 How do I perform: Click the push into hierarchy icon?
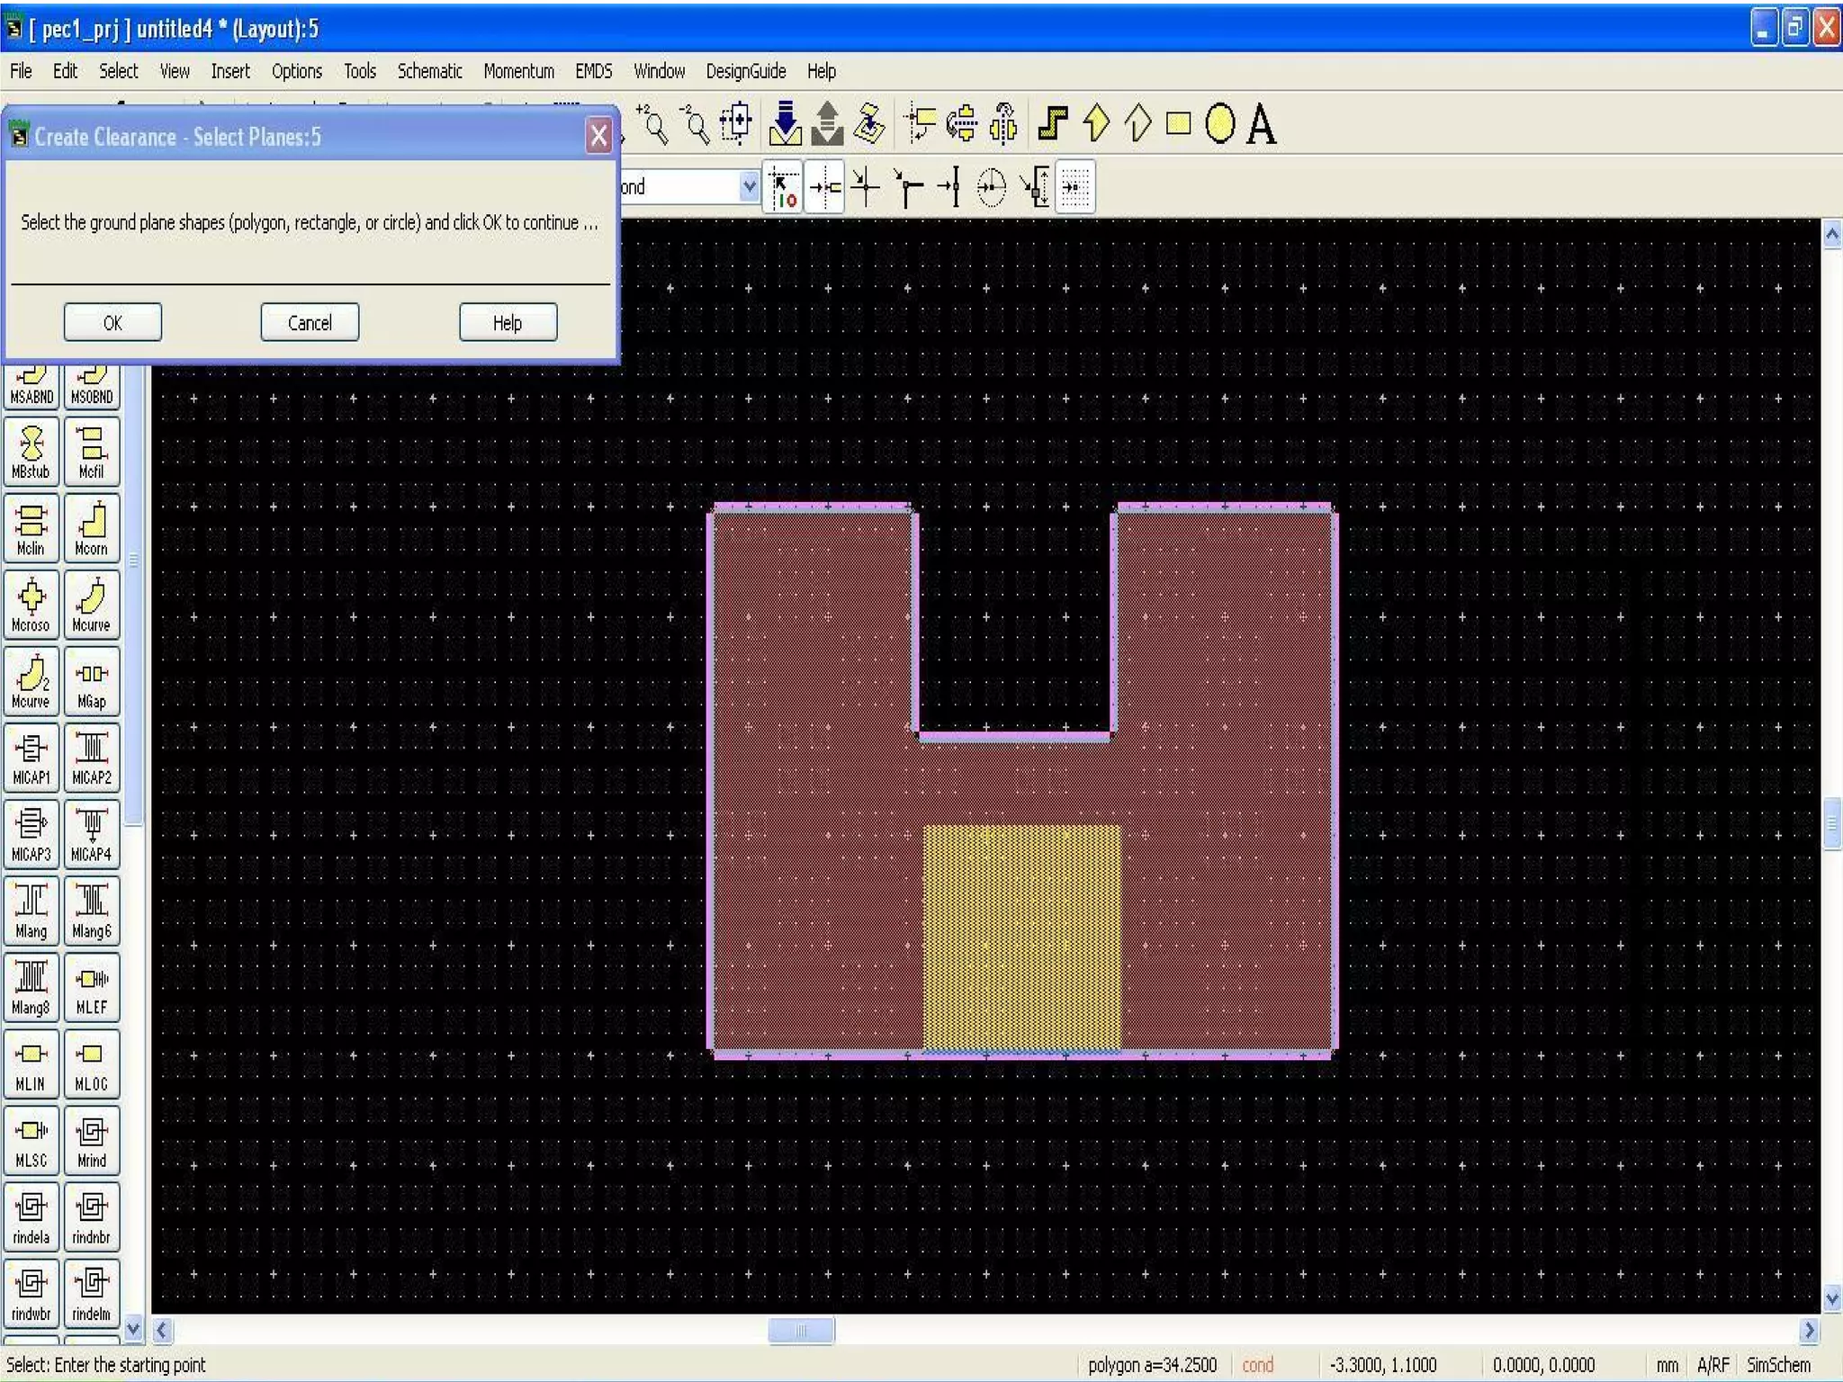coord(785,124)
